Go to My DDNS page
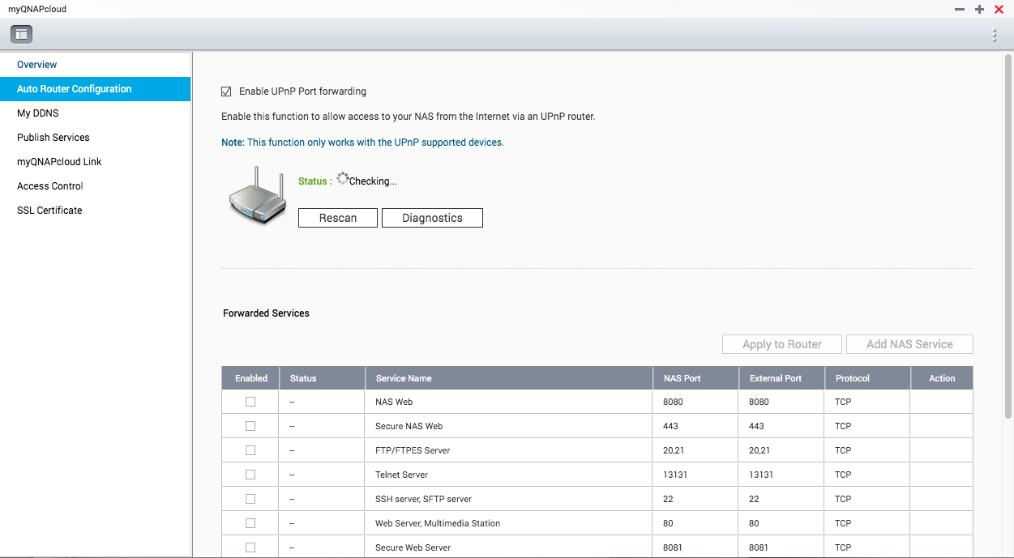This screenshot has width=1014, height=558. click(x=38, y=113)
